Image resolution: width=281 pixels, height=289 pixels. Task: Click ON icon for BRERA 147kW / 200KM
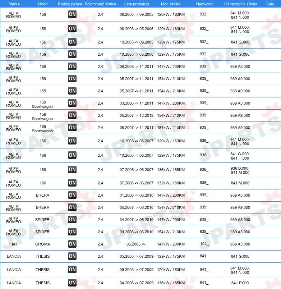click(72, 195)
